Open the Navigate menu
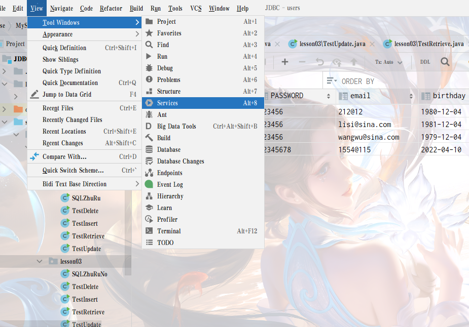This screenshot has width=469, height=327. coord(61,8)
